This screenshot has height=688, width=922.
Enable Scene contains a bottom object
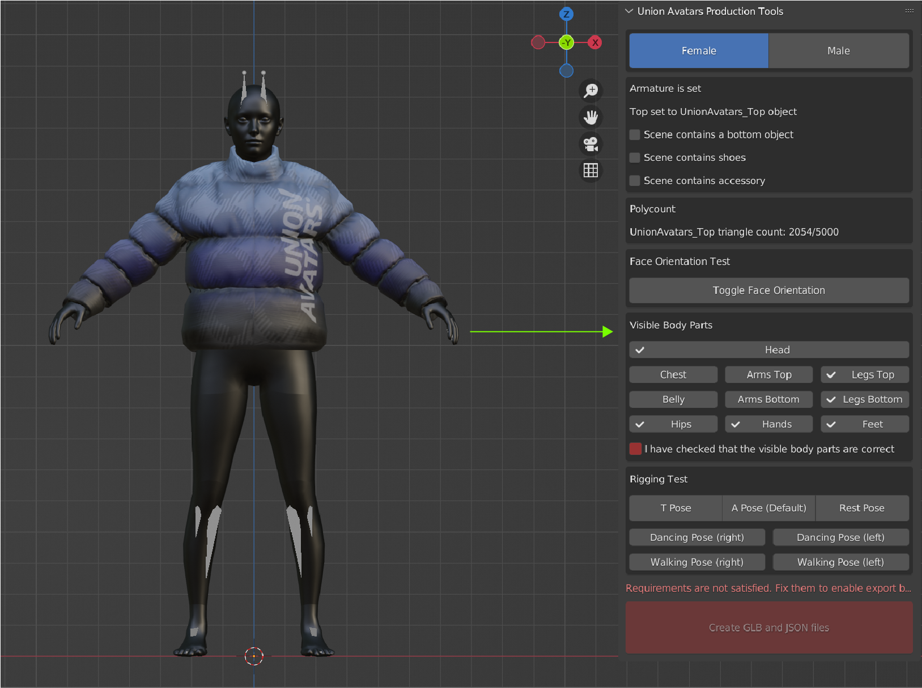click(635, 135)
